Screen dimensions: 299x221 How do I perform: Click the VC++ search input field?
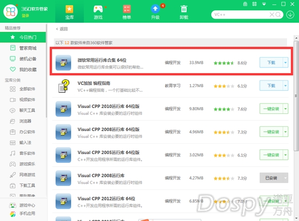click(x=241, y=14)
